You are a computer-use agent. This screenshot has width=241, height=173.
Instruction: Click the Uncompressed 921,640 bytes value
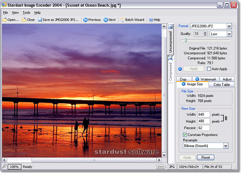tap(217, 53)
